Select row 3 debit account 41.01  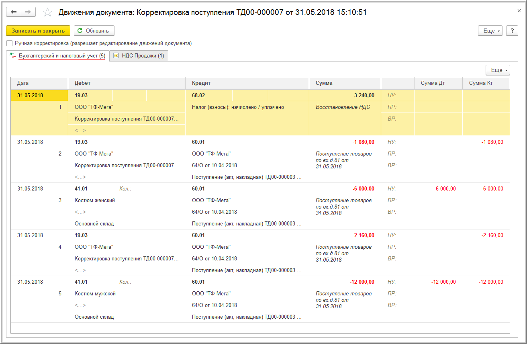tap(81, 188)
